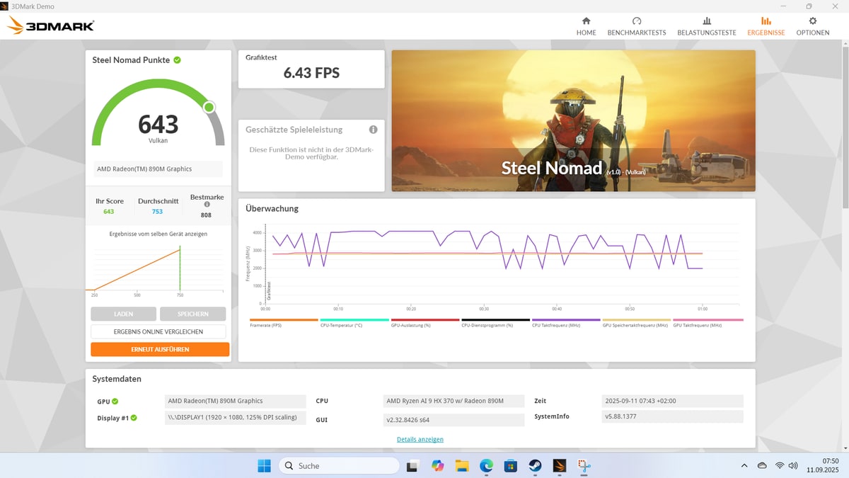
Task: Click Ergebnis Online Vergleichen button
Action: click(x=158, y=331)
